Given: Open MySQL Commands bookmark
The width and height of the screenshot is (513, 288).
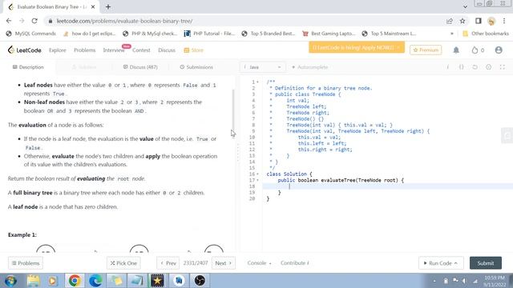Looking at the screenshot, I should 31,34.
